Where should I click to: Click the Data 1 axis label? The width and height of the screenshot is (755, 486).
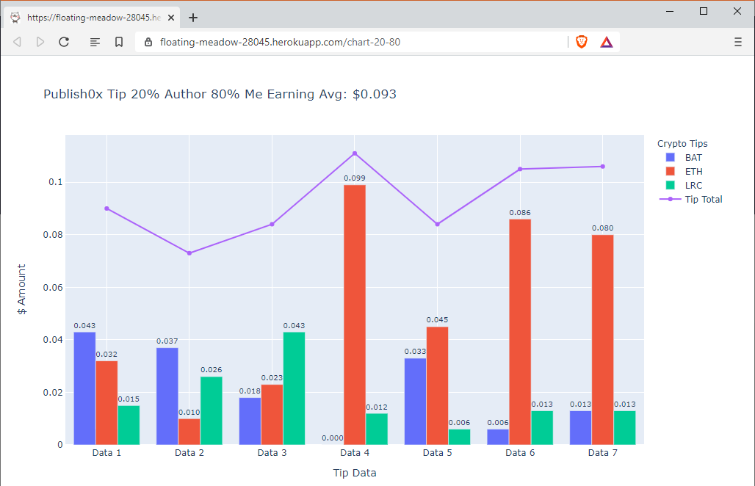(x=106, y=453)
